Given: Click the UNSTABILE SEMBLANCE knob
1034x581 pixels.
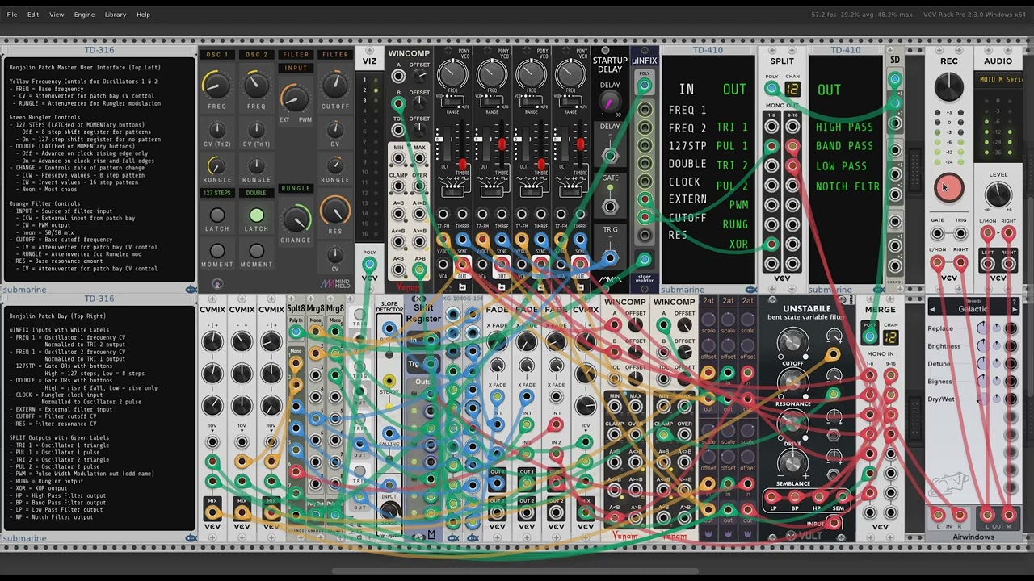Looking at the screenshot, I should coord(792,462).
